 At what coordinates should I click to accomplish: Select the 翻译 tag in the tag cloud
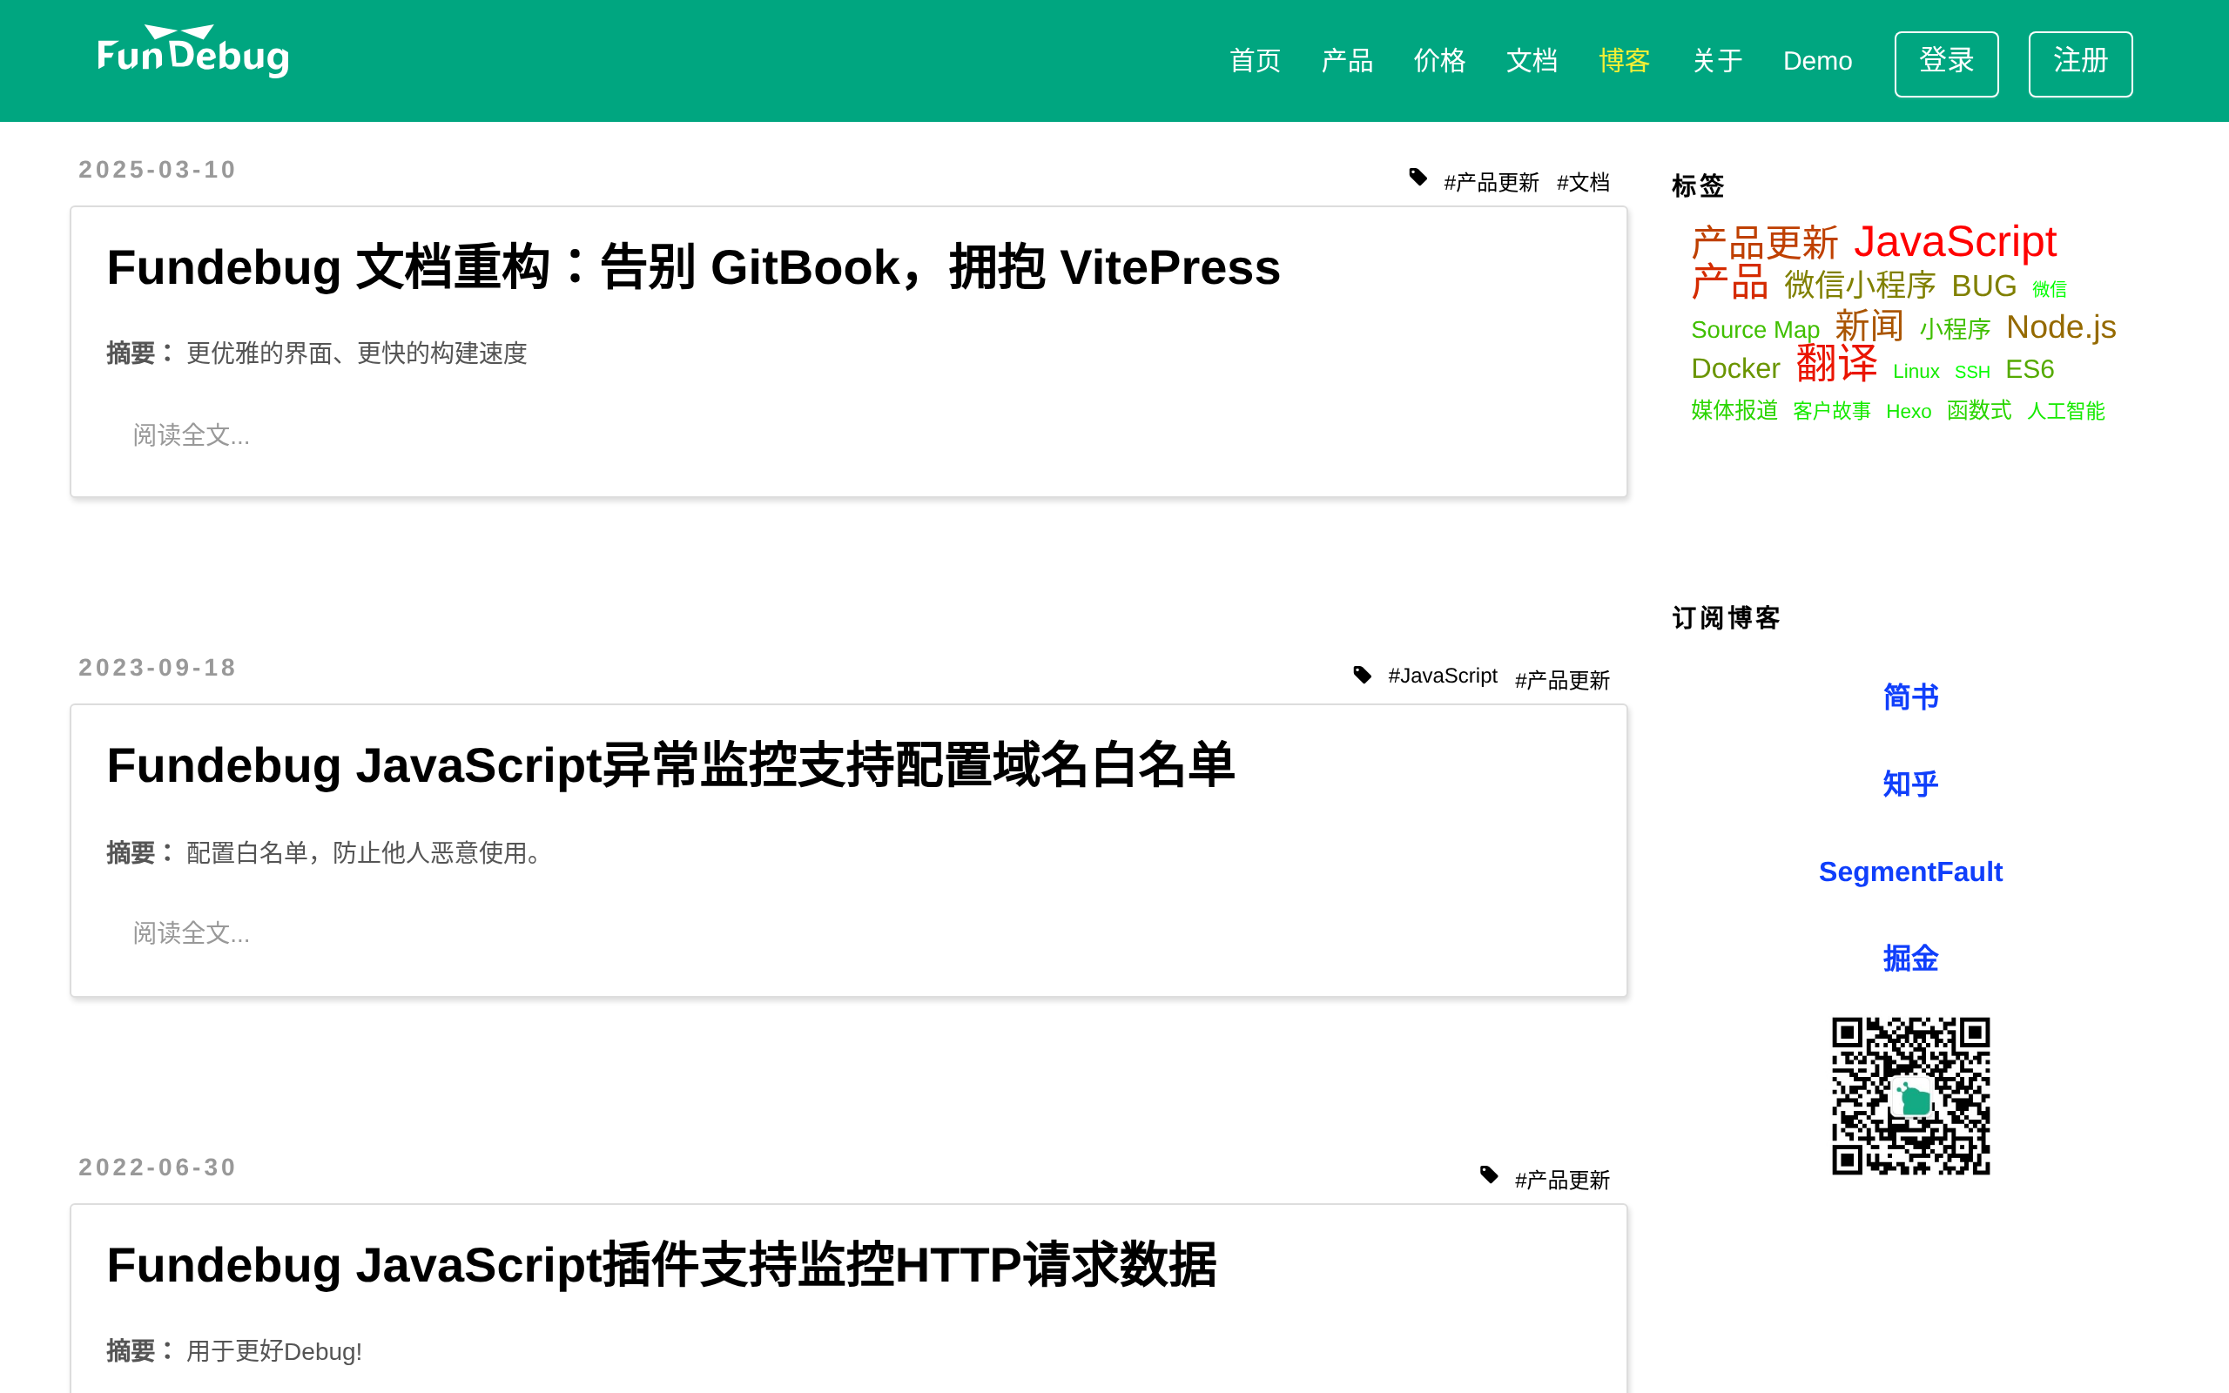(x=1836, y=364)
